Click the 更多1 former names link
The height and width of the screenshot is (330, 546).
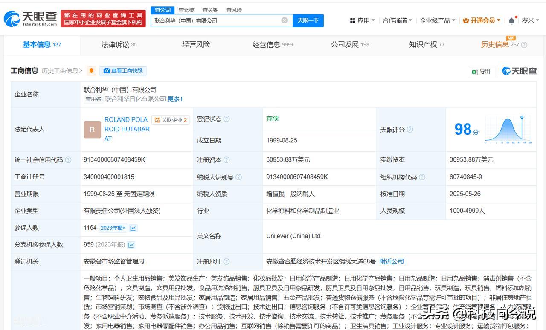(x=175, y=99)
